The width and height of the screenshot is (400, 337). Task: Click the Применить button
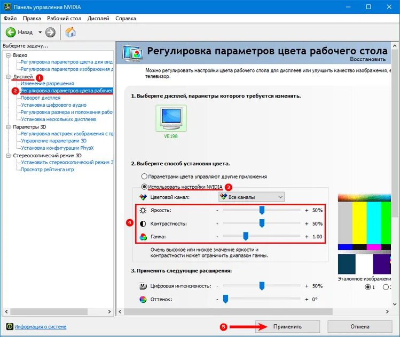click(x=287, y=326)
